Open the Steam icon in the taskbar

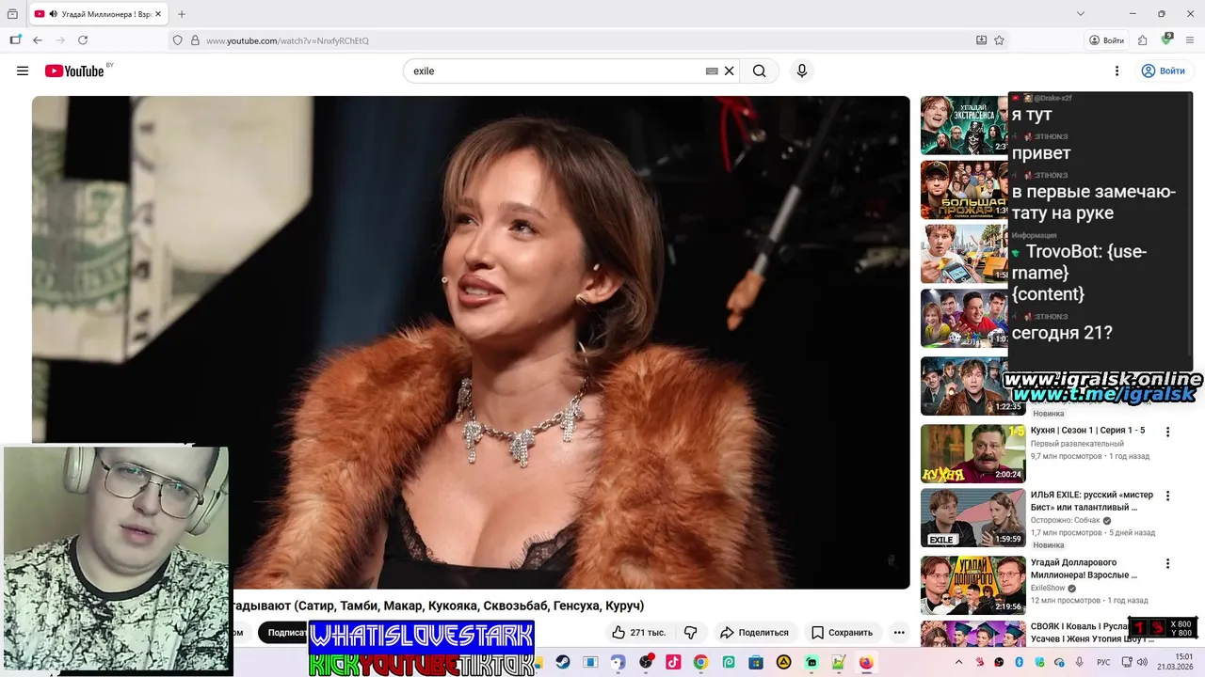pyautogui.click(x=563, y=662)
